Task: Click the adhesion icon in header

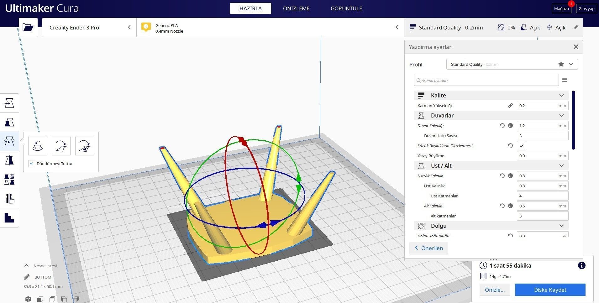Action: 549,28
